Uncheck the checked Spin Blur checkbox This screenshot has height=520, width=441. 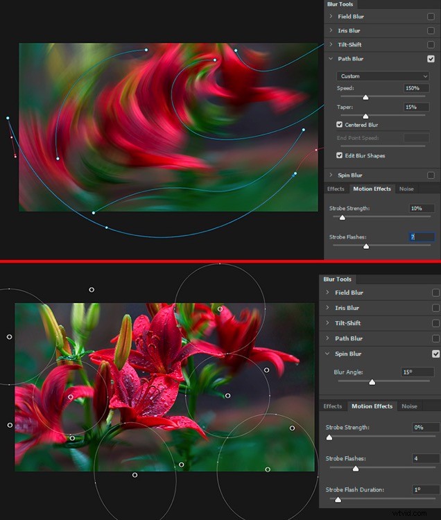click(x=435, y=354)
